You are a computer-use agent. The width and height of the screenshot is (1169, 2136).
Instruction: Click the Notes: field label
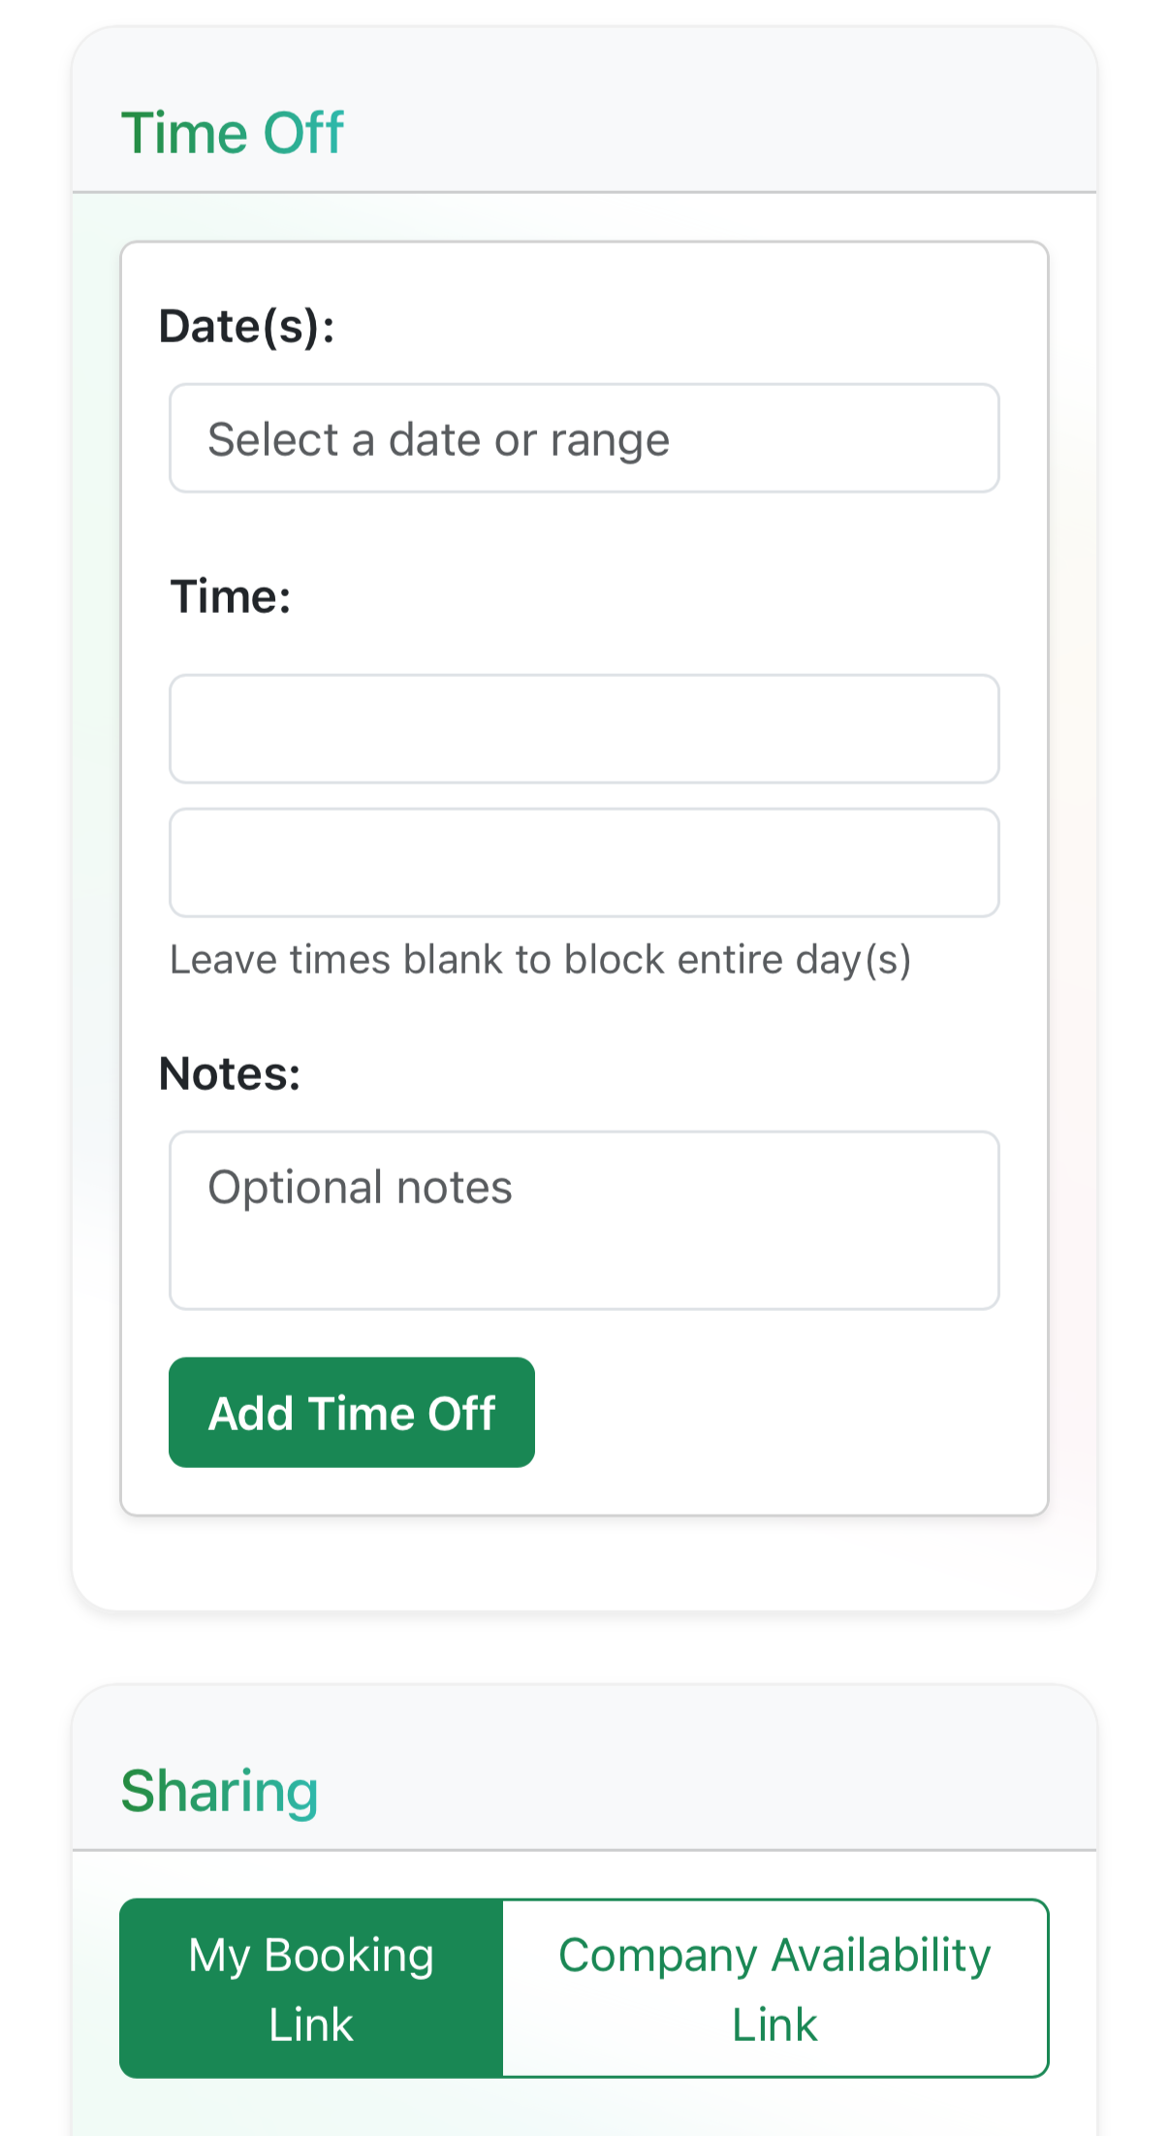point(230,1074)
